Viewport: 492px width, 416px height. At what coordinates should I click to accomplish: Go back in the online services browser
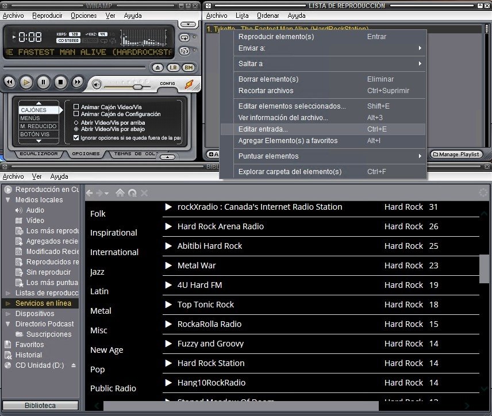coord(89,193)
